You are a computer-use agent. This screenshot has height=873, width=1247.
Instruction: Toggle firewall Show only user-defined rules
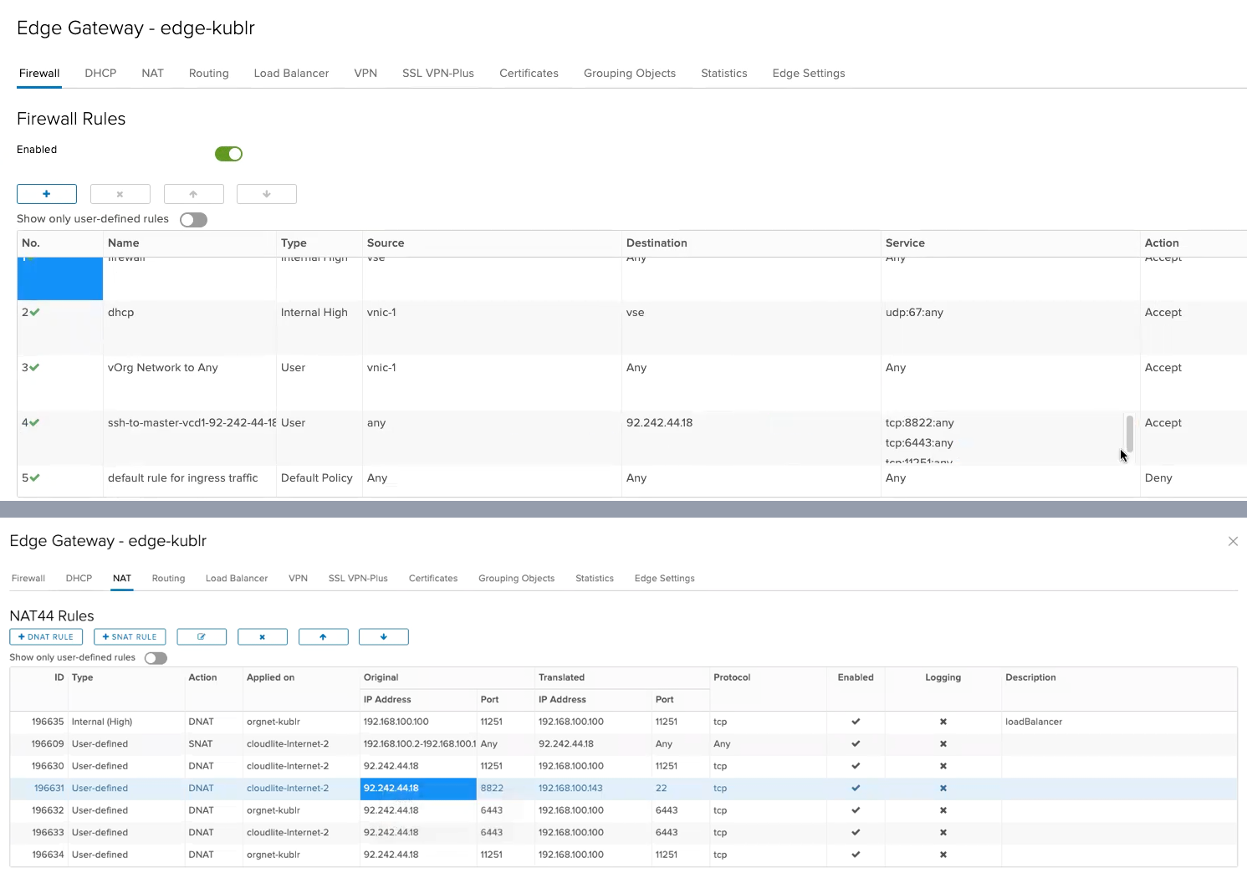pos(193,220)
